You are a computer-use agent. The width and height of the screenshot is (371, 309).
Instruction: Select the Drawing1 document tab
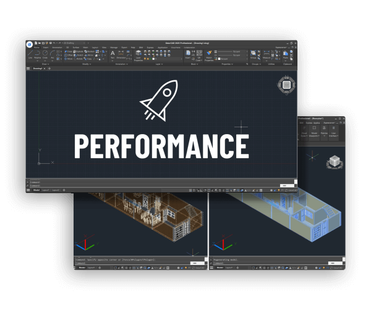point(38,68)
